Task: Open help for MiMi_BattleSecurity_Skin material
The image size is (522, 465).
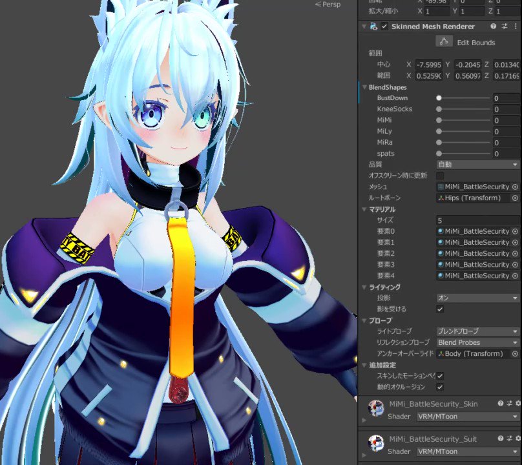Action: coord(501,404)
